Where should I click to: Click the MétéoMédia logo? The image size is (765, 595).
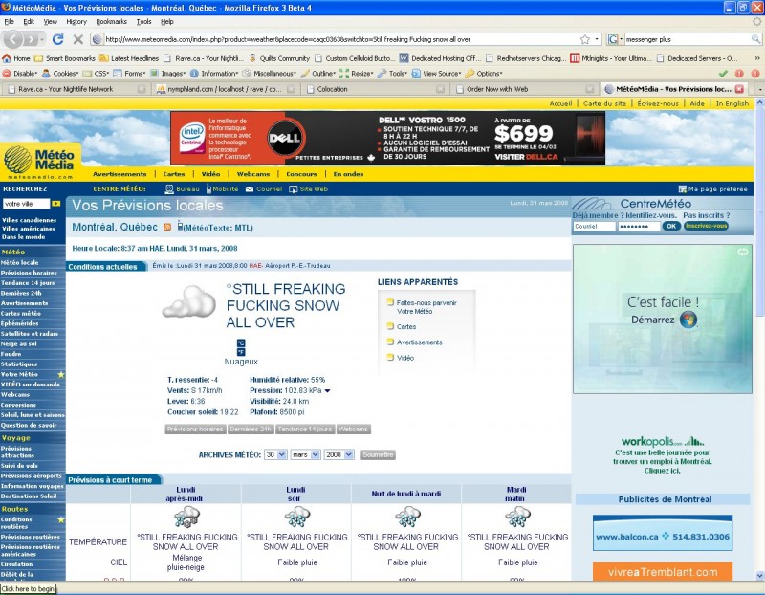tap(39, 163)
